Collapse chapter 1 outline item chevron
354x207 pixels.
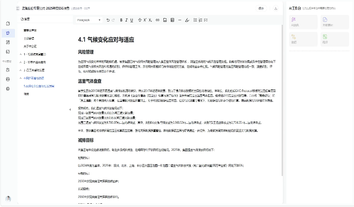[21, 54]
